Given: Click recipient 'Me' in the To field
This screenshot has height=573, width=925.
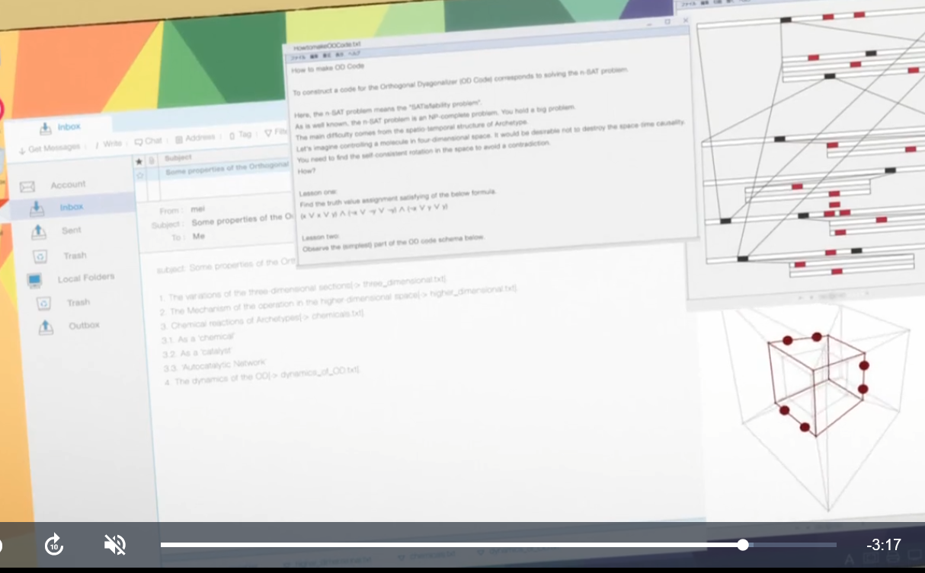Looking at the screenshot, I should click(199, 237).
